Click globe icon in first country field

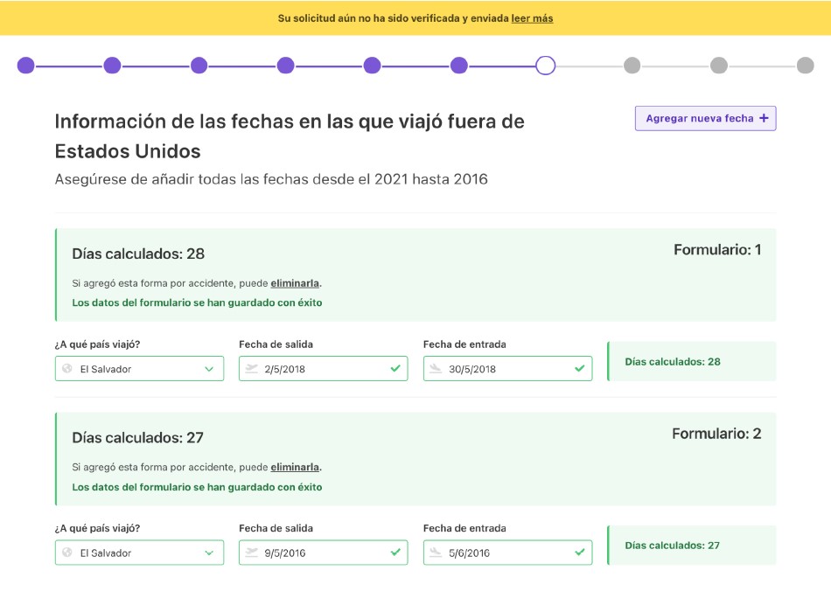click(x=67, y=369)
